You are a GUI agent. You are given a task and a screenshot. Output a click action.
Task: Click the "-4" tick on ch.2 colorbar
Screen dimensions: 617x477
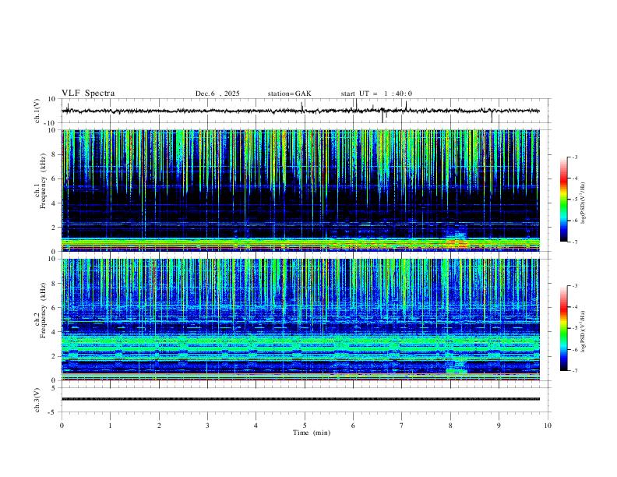coord(574,307)
